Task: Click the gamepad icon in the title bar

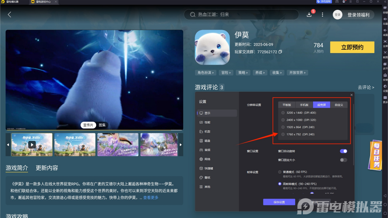Action: point(337,2)
